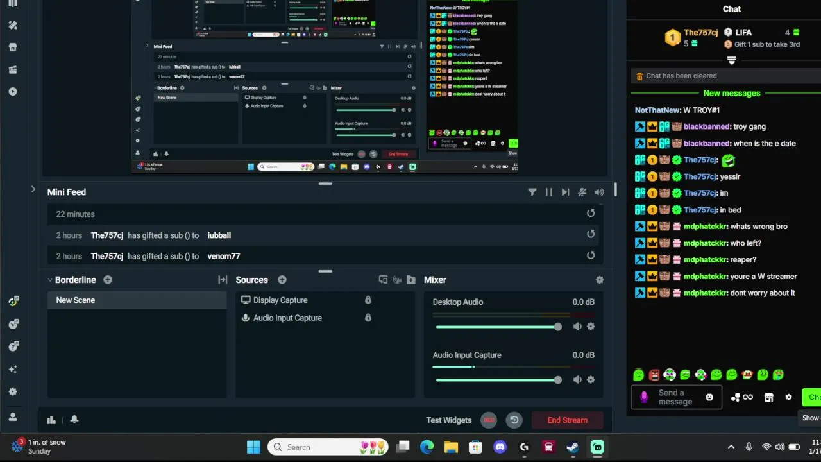Click the taskbar Search box

(x=328, y=447)
